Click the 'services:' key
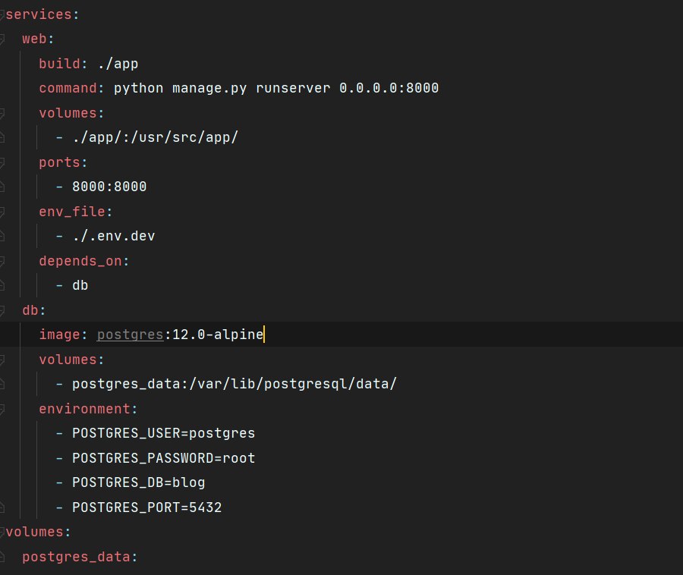This screenshot has height=575, width=683. pyautogui.click(x=42, y=15)
